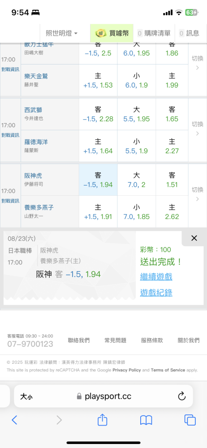Screen dimensions: 207x448
Task: Expand 切換 for 樂天金鷲 game
Action: (198, 63)
